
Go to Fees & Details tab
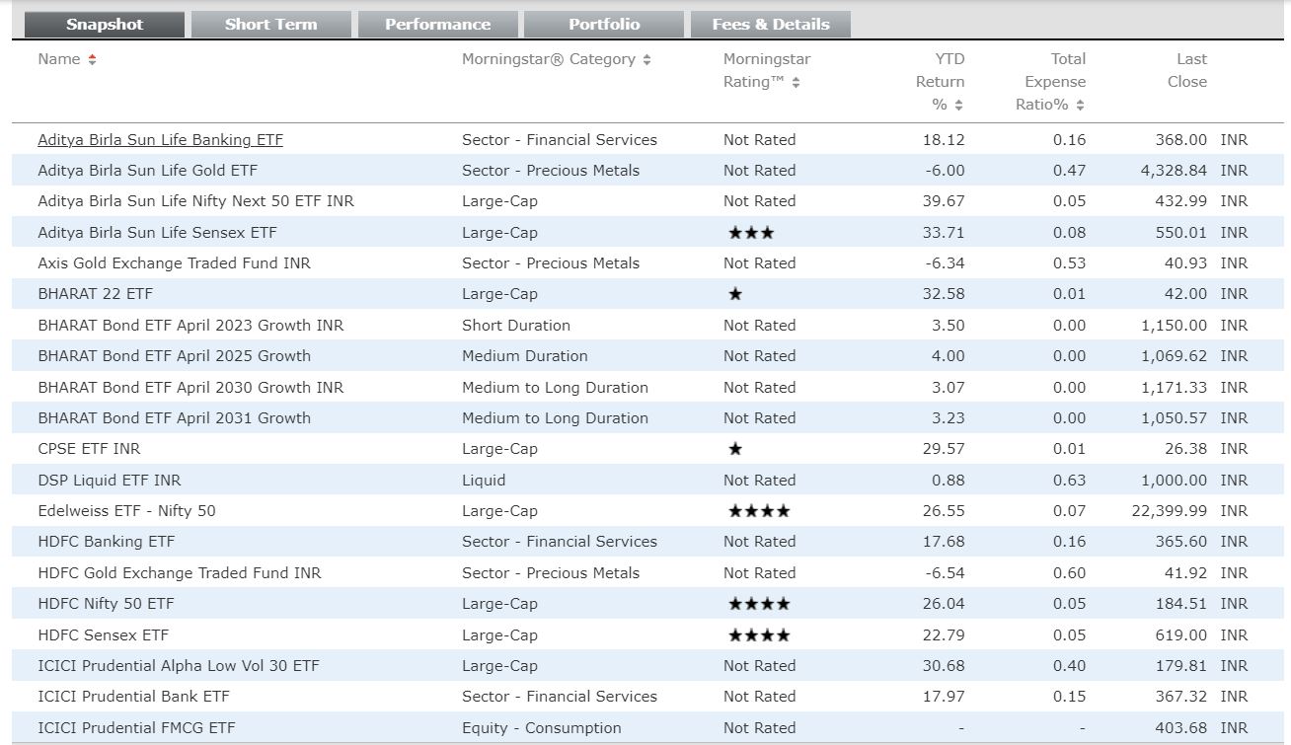click(771, 25)
